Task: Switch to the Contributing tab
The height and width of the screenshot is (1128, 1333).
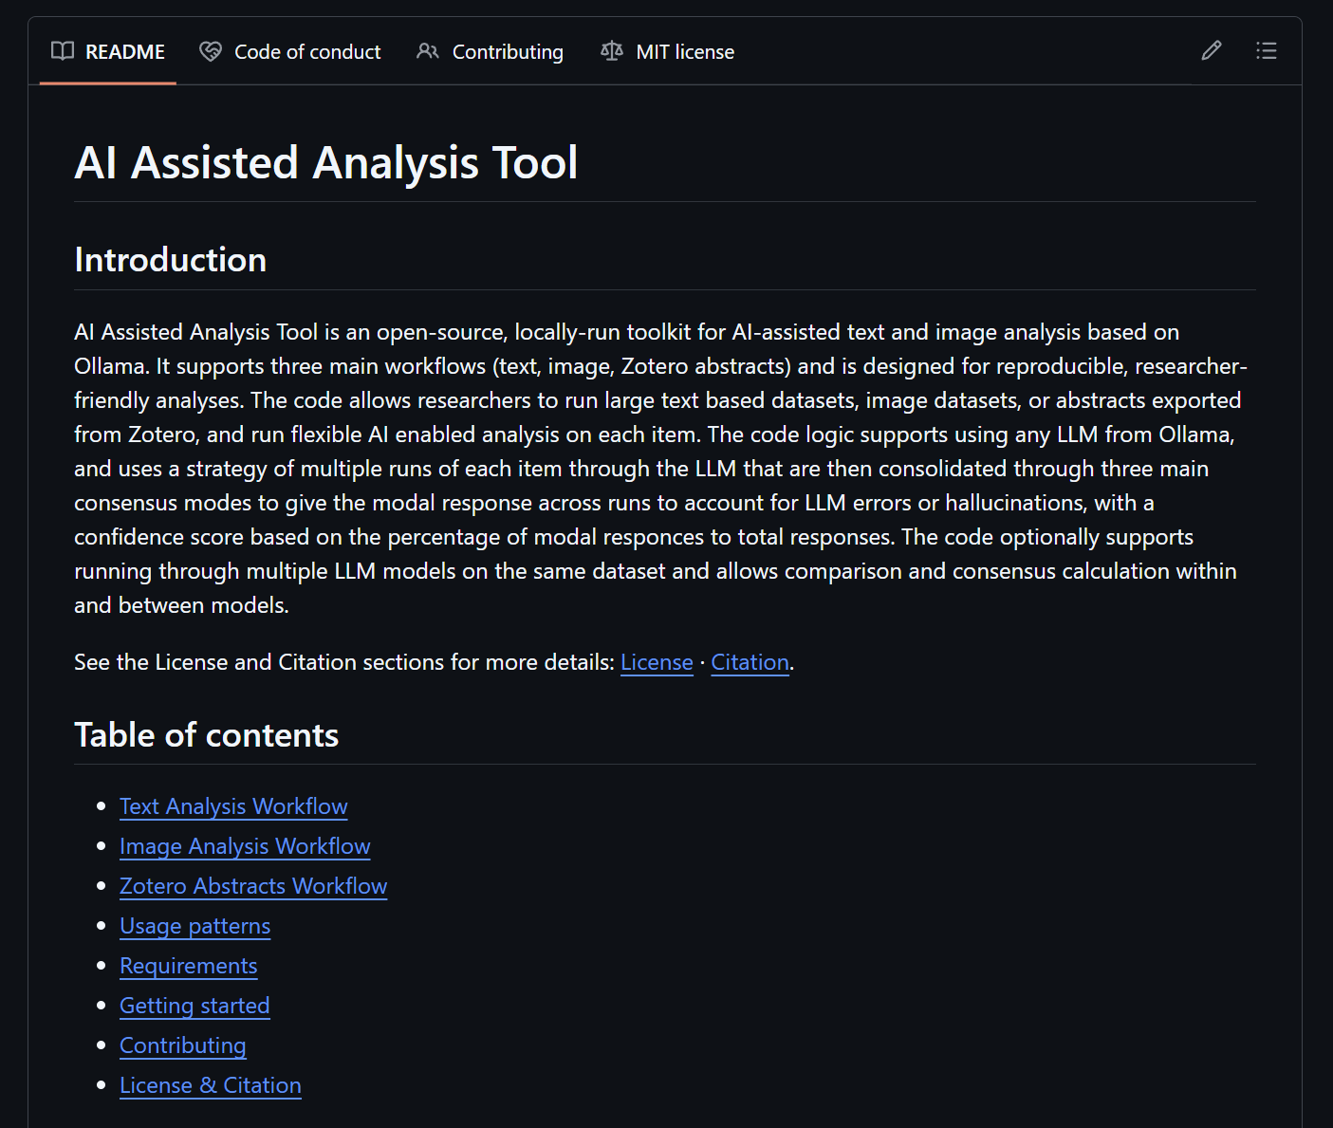Action: (507, 51)
